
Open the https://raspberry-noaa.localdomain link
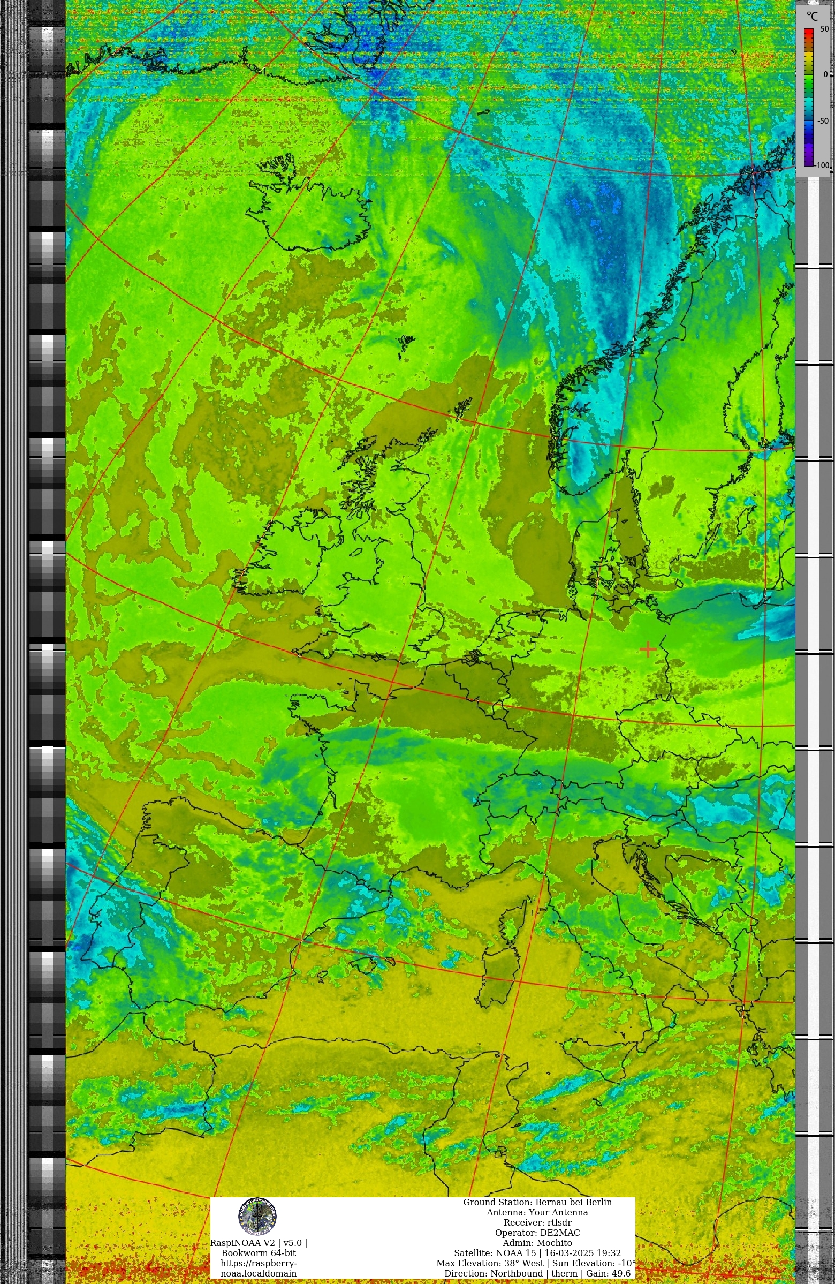(x=259, y=1268)
